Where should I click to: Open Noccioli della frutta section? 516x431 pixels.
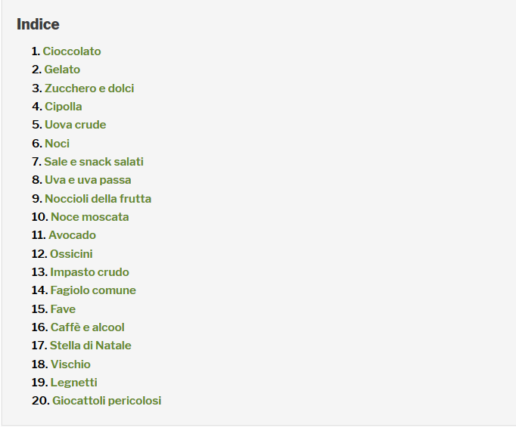point(98,199)
